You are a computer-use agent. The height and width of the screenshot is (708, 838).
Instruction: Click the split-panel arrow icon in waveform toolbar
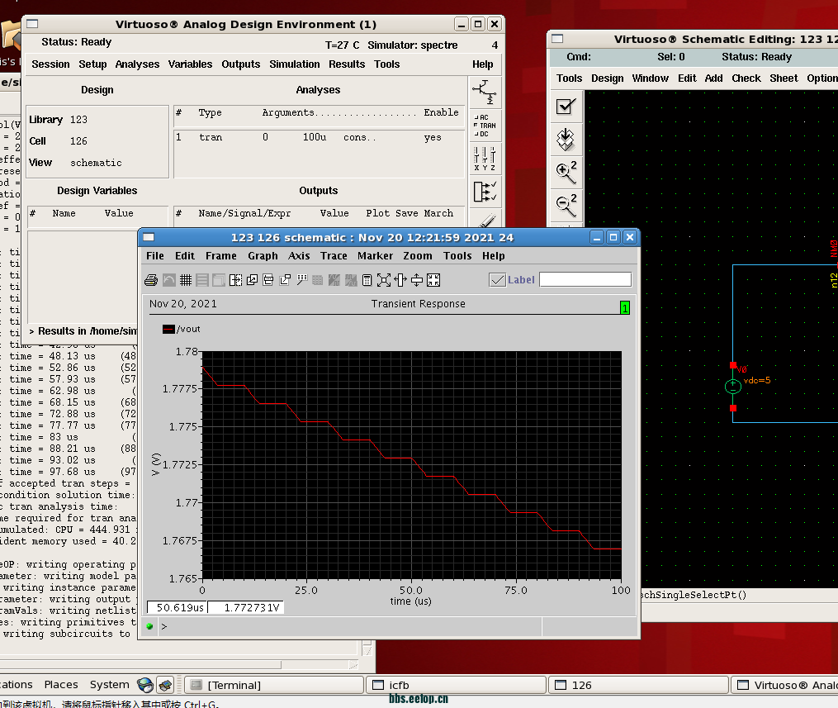click(235, 280)
